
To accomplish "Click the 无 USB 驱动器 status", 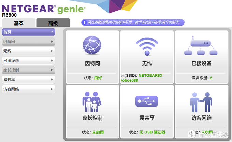I will 152,132.
